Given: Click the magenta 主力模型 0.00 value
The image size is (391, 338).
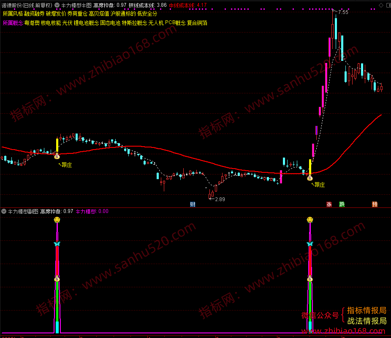Looking at the screenshot, I should tap(92, 212).
